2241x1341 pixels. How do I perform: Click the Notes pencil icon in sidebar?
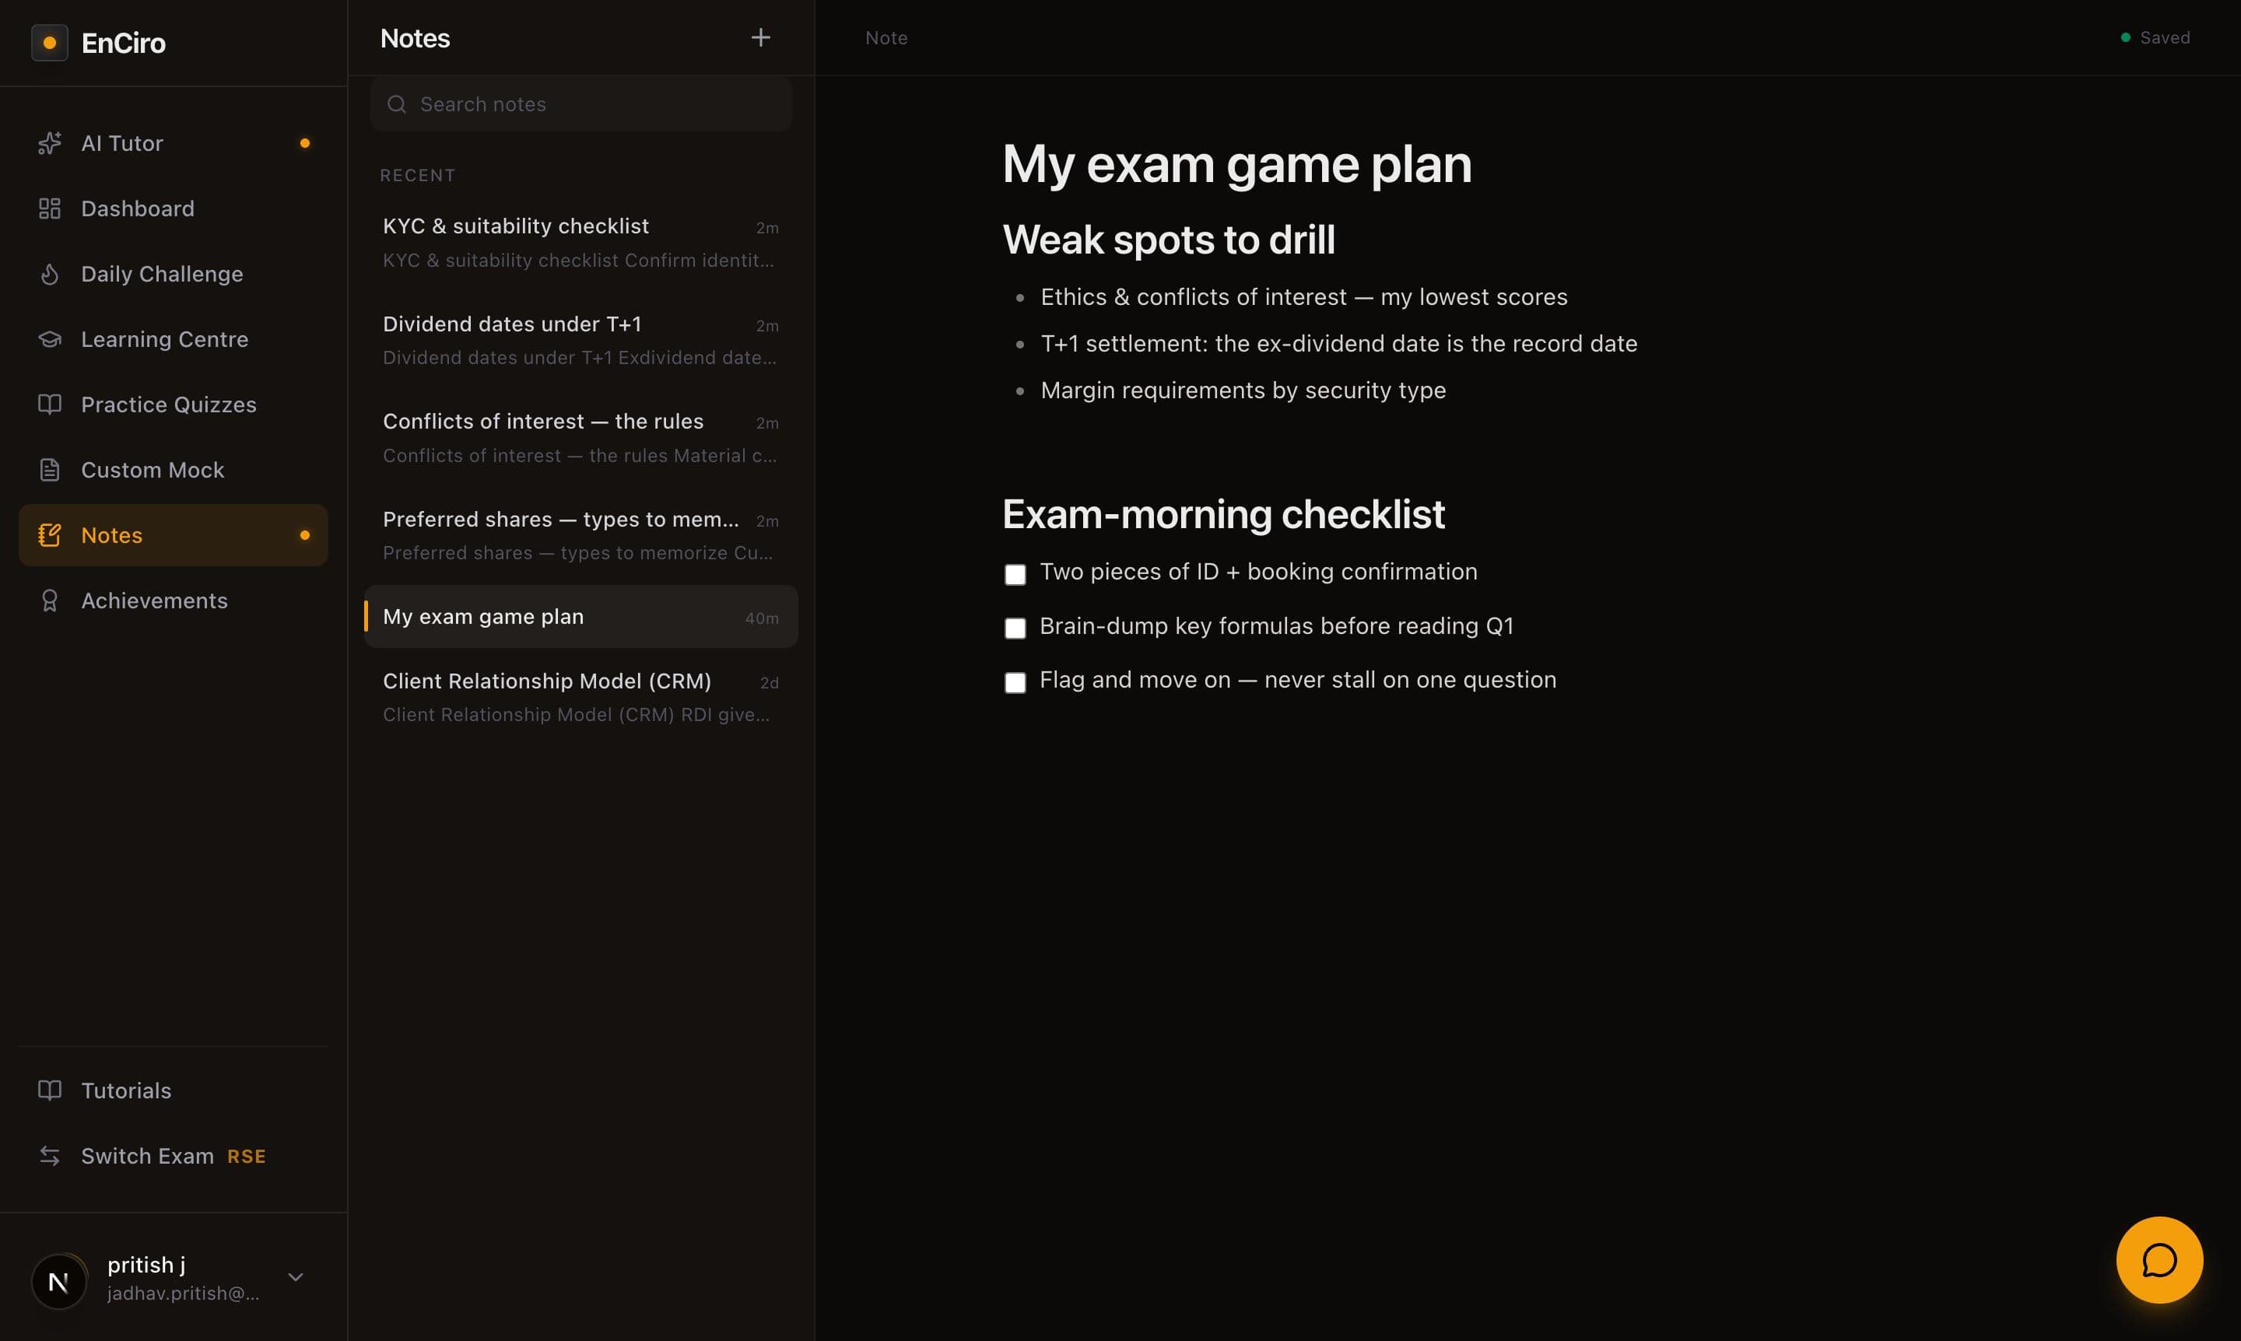50,535
